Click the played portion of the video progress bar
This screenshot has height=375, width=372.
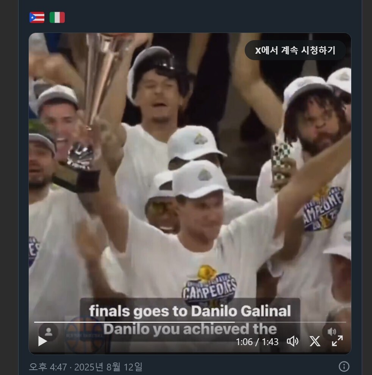pyautogui.click(x=134, y=322)
